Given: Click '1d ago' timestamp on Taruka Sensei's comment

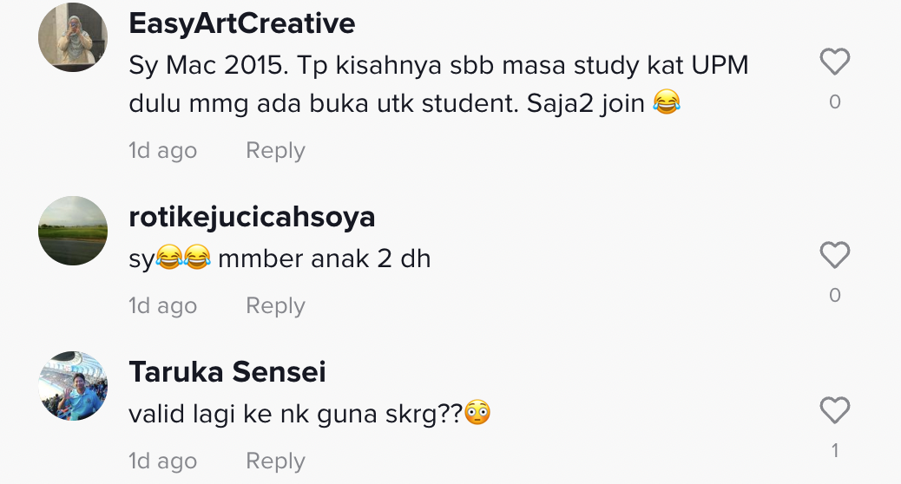Looking at the screenshot, I should 162,461.
